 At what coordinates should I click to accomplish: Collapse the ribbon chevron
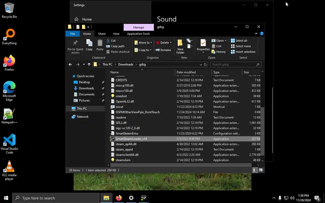[256, 33]
